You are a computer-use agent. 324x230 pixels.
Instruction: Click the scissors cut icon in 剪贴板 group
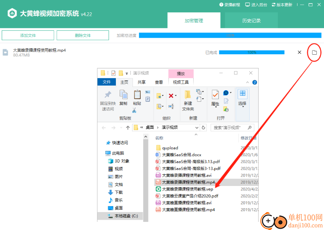tap(134, 110)
